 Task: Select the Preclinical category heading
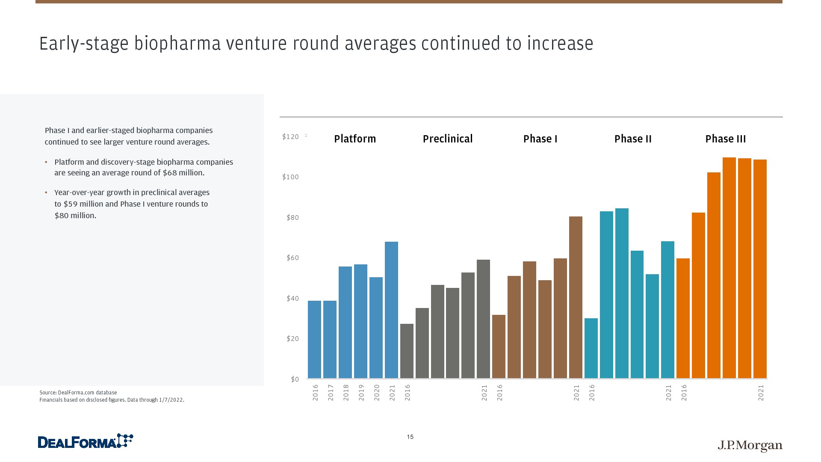point(448,139)
